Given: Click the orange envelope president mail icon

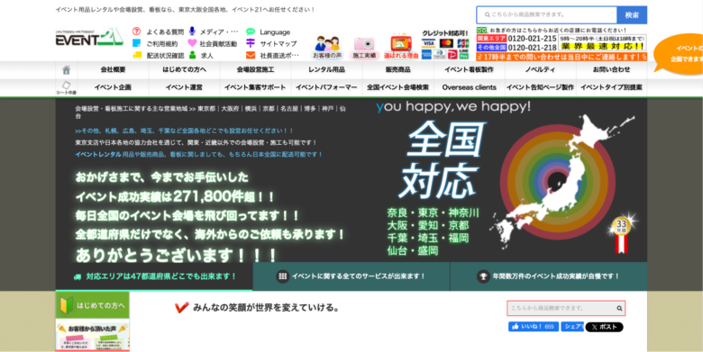Looking at the screenshot, I should click(x=251, y=56).
